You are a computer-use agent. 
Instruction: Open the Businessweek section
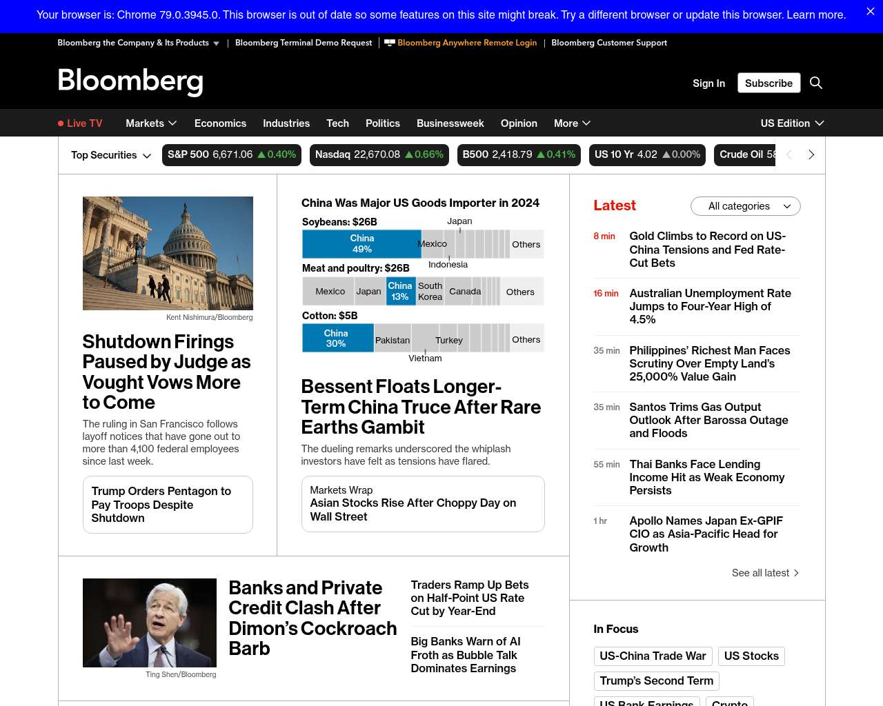pyautogui.click(x=450, y=123)
